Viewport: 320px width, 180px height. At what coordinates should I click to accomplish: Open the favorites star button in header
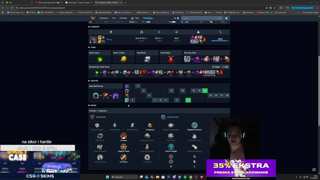226,18
